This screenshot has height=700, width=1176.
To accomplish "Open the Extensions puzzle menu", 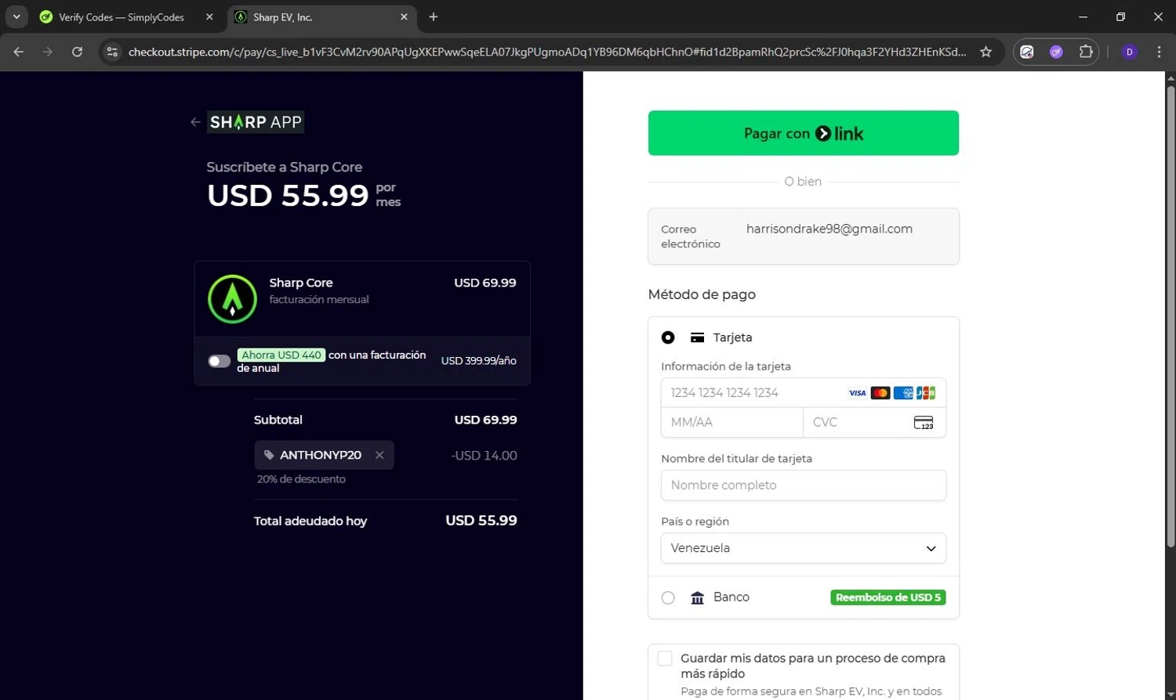I will 1085,52.
